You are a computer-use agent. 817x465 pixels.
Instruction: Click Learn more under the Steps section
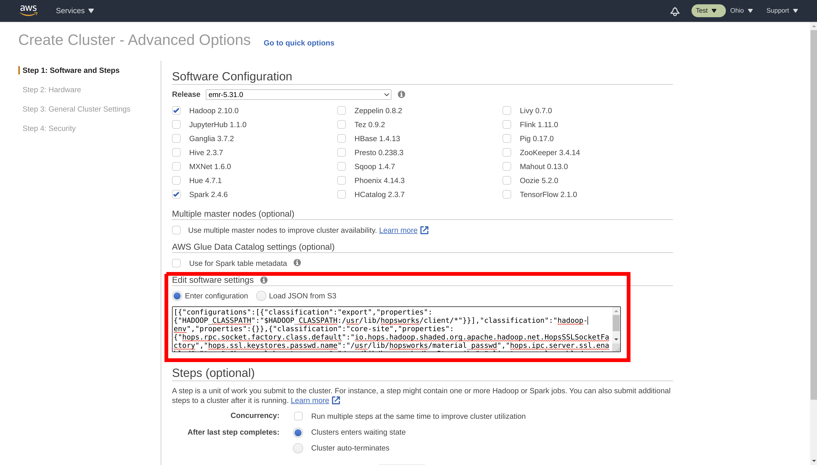(309, 400)
